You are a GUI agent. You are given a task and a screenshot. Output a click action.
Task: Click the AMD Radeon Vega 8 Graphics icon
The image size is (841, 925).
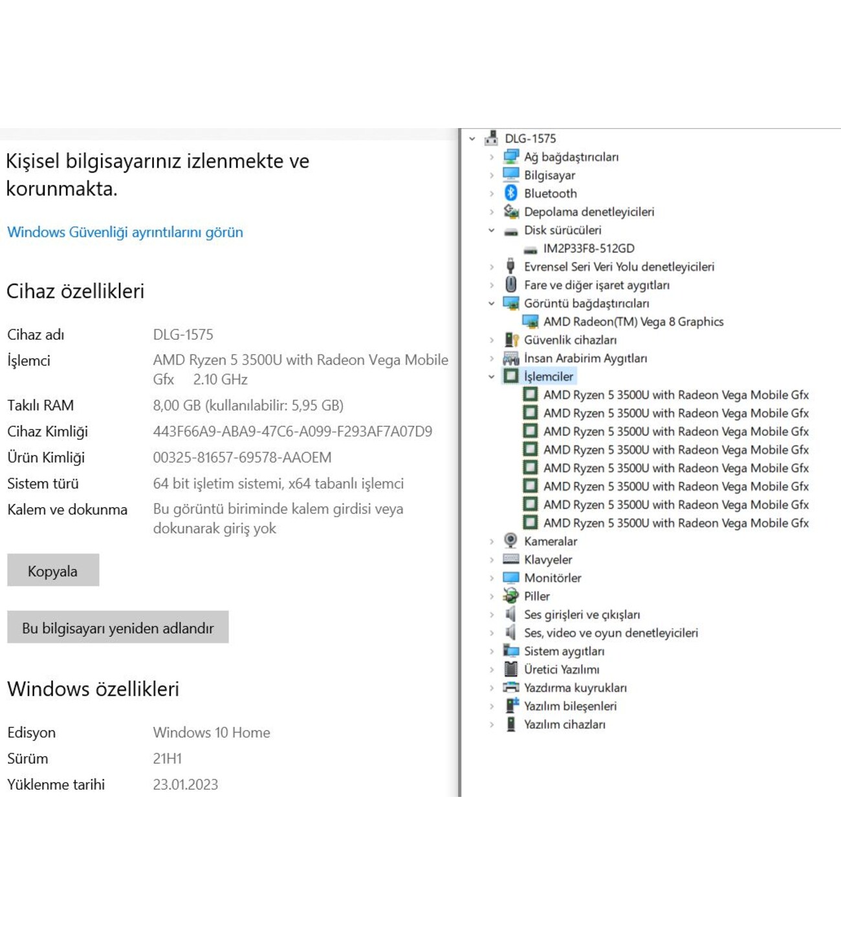(x=530, y=321)
